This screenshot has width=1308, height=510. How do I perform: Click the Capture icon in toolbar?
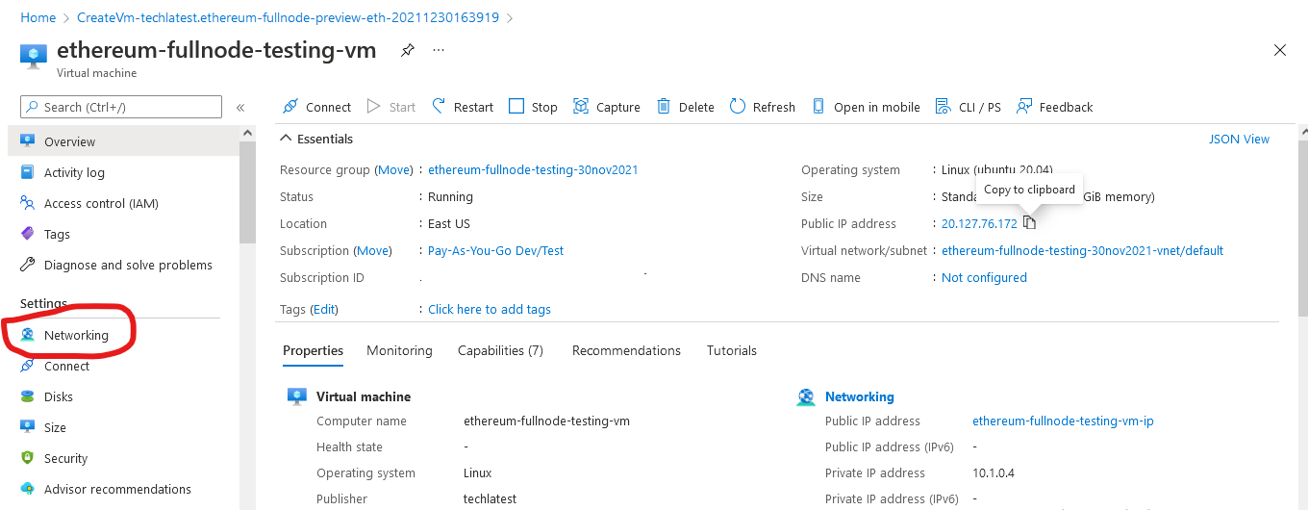[581, 107]
